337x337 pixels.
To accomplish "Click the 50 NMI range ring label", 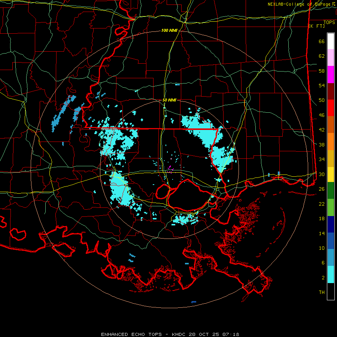I will pos(169,100).
